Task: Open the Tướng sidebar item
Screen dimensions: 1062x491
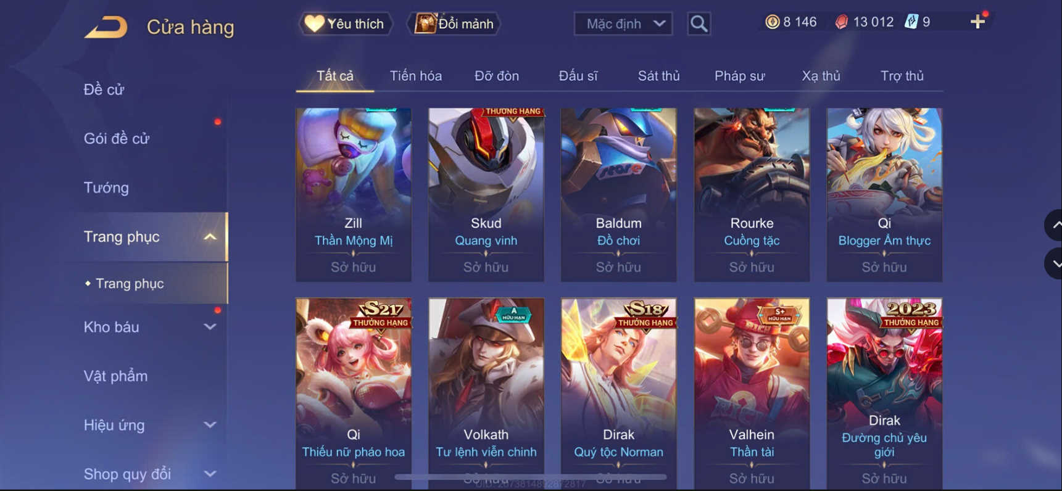Action: tap(106, 188)
